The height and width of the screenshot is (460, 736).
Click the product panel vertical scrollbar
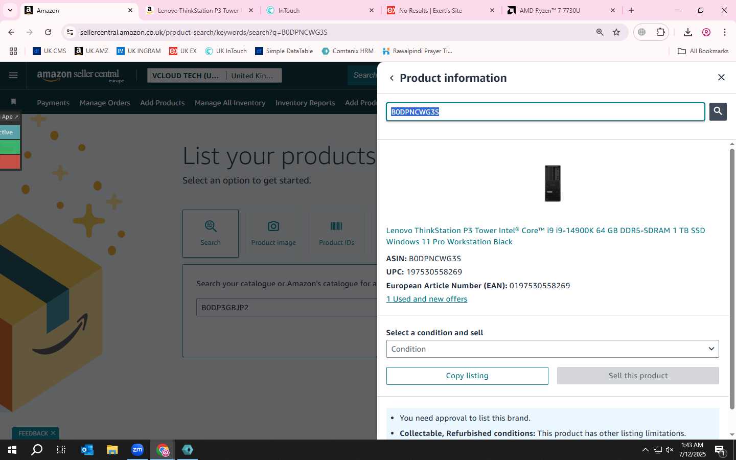point(732,279)
